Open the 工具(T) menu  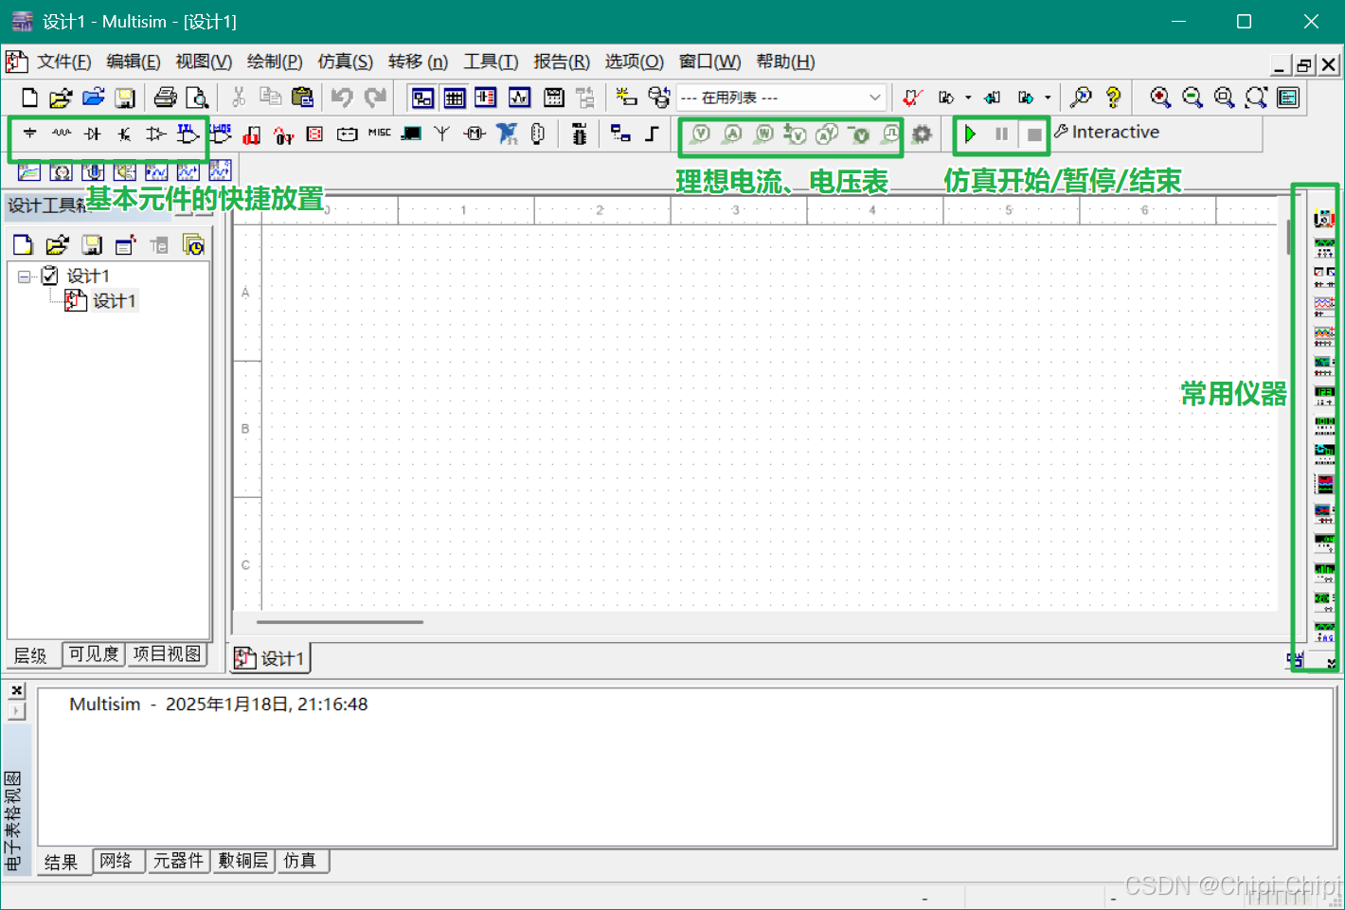(491, 62)
